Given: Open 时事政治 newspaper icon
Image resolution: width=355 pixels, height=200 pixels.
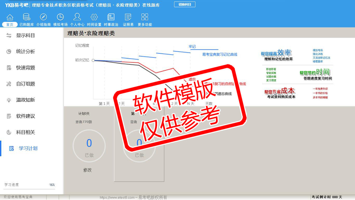Looking at the screenshot, I should click(x=111, y=17).
